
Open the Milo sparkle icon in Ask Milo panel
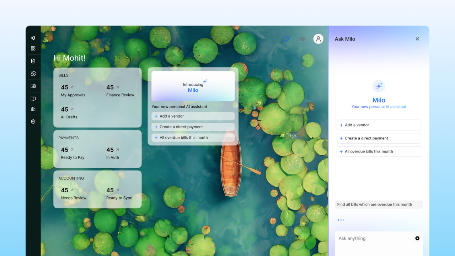tap(379, 86)
